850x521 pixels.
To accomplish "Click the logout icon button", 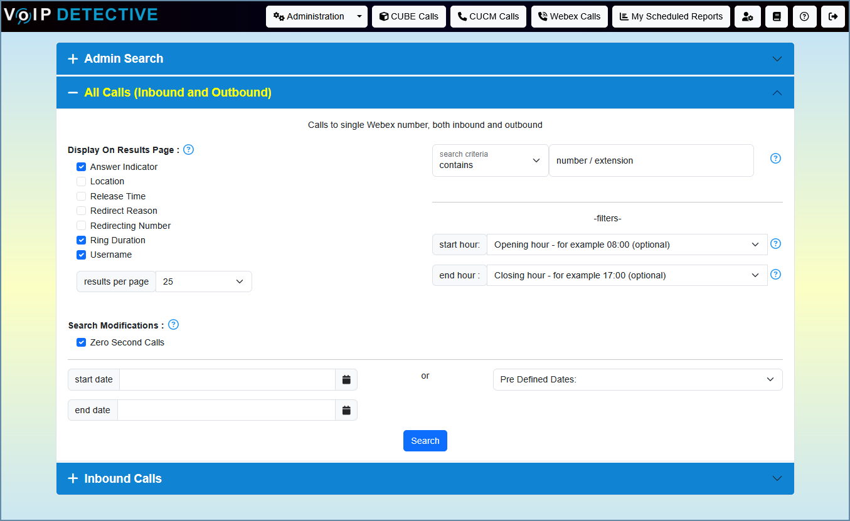I will pos(833,17).
